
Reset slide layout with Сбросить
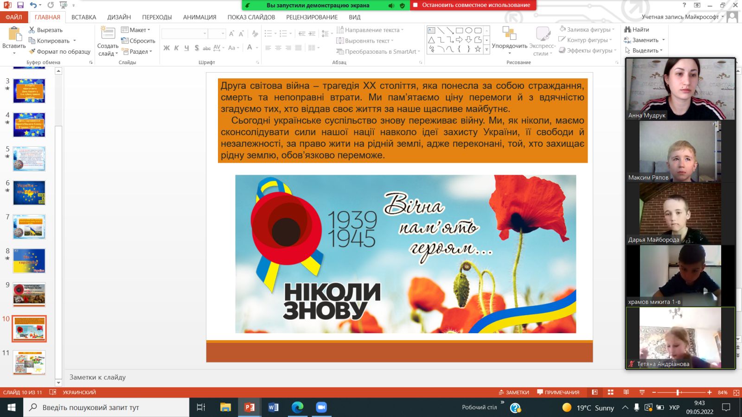[138, 41]
